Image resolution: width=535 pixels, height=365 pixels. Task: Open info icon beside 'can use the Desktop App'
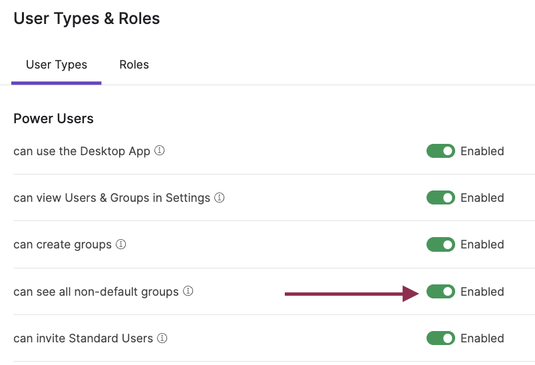tap(159, 151)
